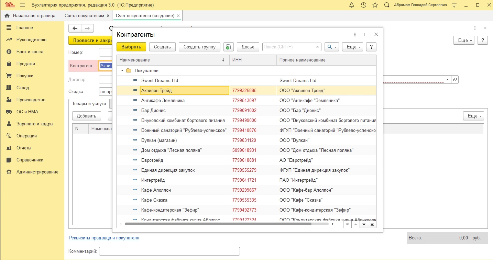
Task: Expand the search magnifier dropdown
Action: pos(332,47)
